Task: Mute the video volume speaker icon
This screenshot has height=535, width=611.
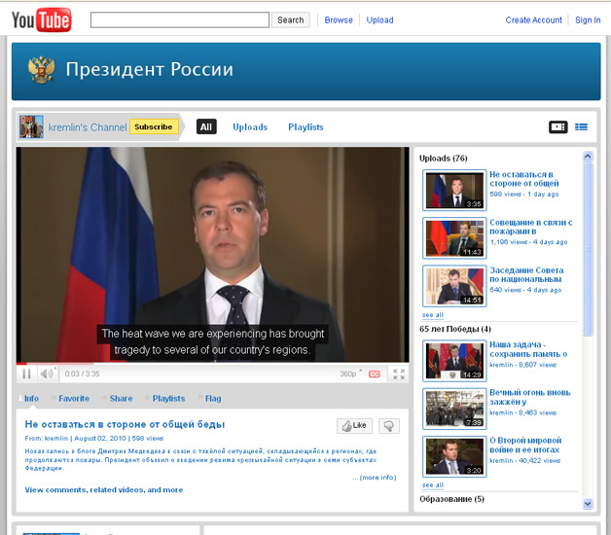Action: [x=47, y=374]
